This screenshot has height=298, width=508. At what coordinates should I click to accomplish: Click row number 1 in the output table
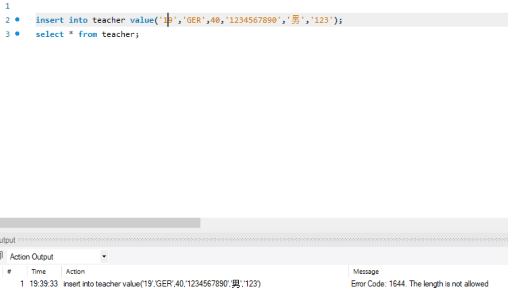tap(22, 284)
